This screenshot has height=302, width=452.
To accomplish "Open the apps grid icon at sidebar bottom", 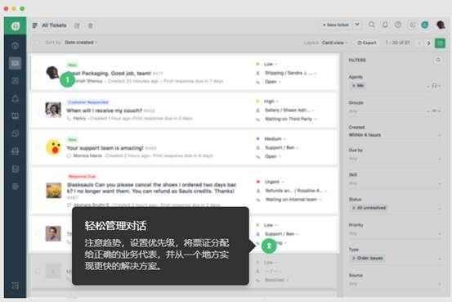I will [15, 286].
